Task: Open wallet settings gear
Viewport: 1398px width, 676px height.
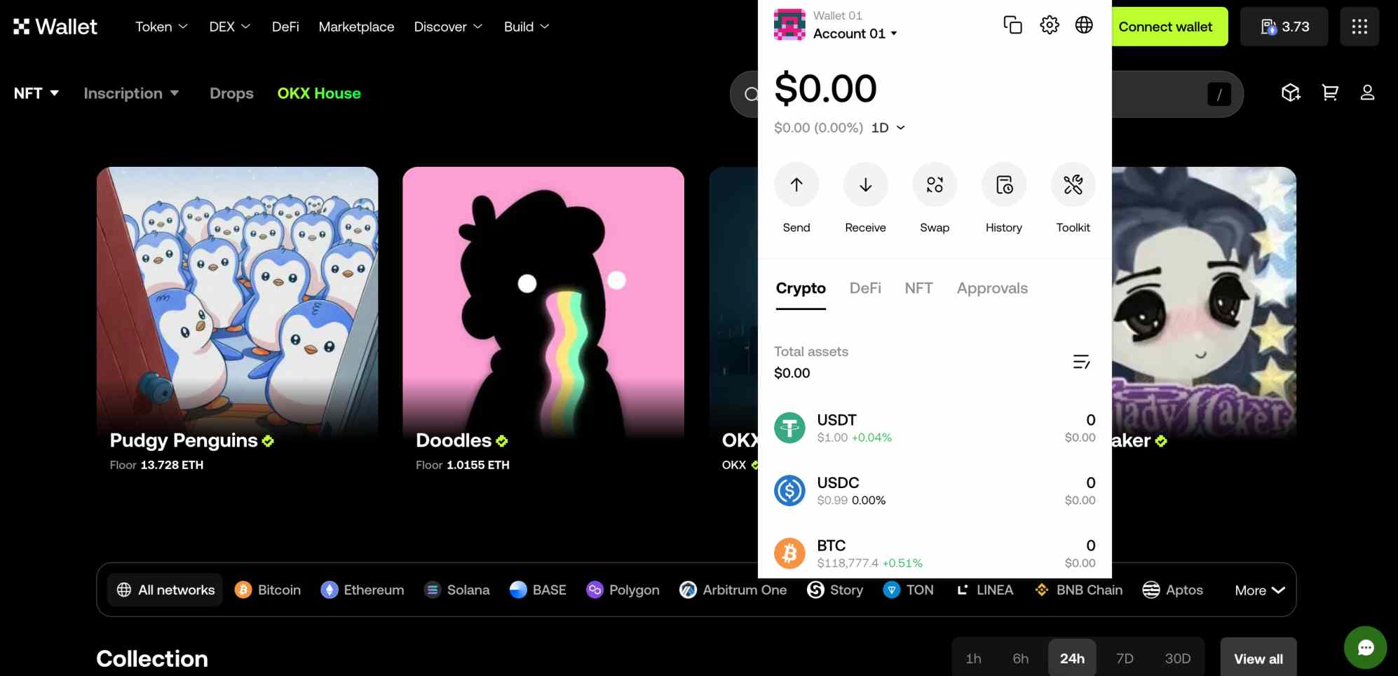Action: 1049,24
